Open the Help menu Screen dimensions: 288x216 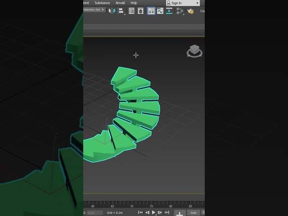(x=134, y=3)
